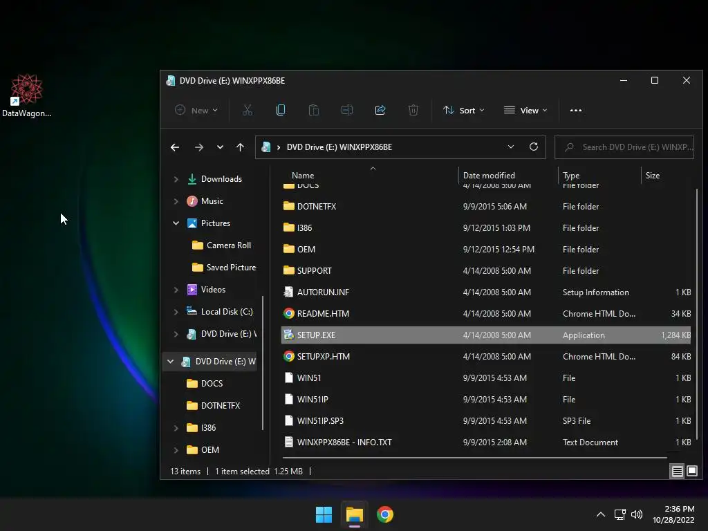
Task: Select Saved Pictures in navigation pane
Action: [225, 268]
